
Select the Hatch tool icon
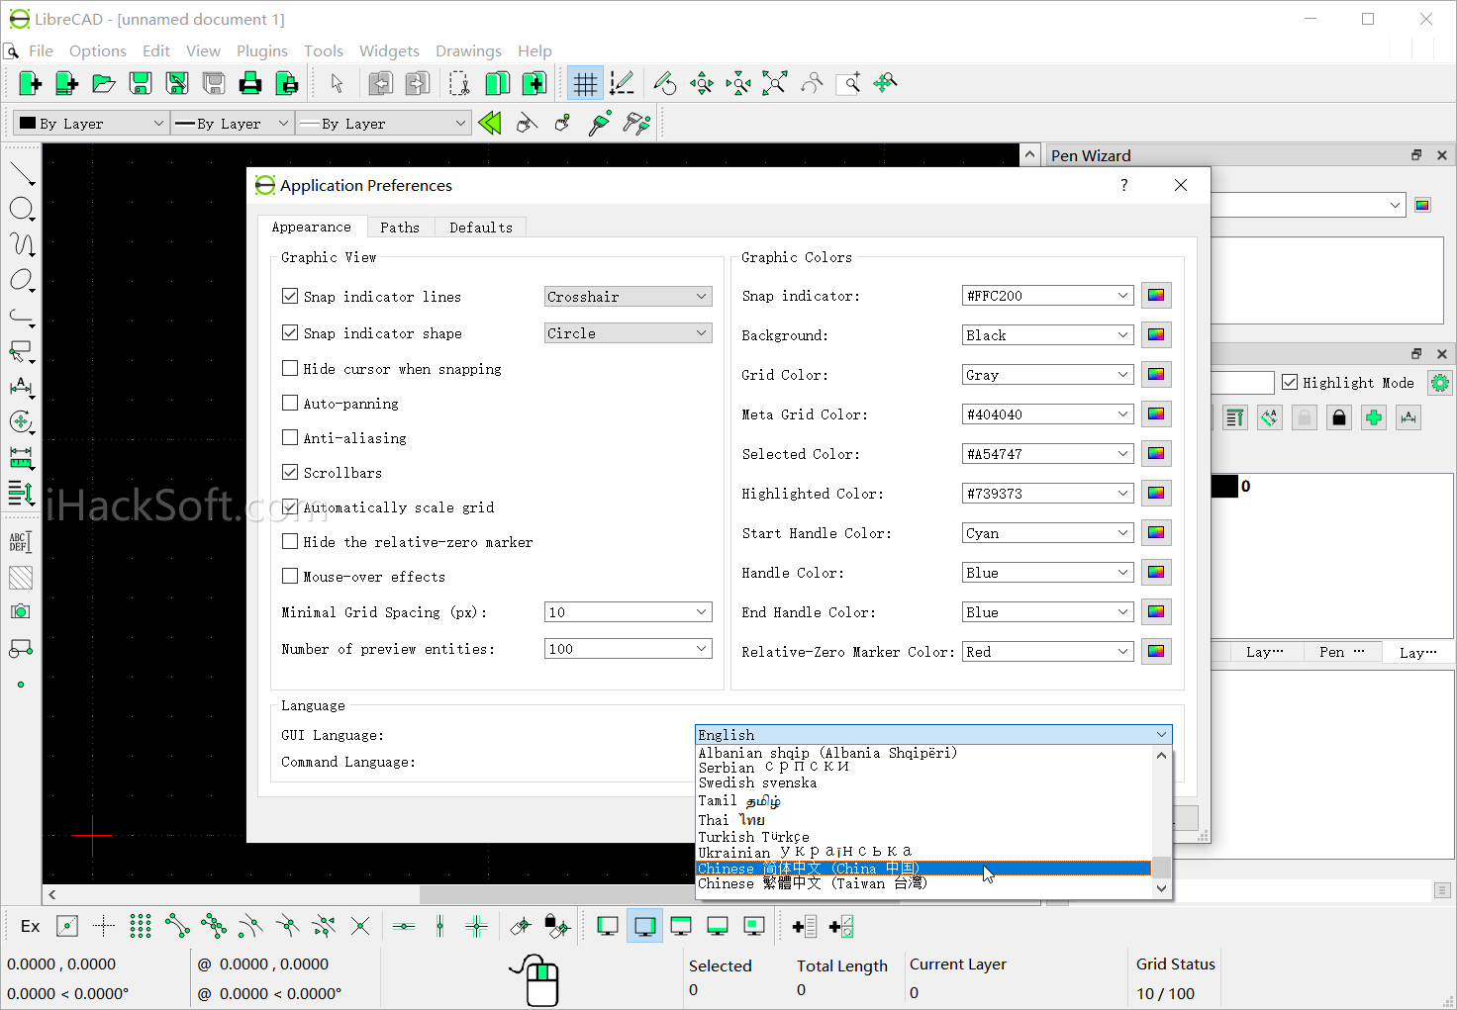pyautogui.click(x=20, y=577)
